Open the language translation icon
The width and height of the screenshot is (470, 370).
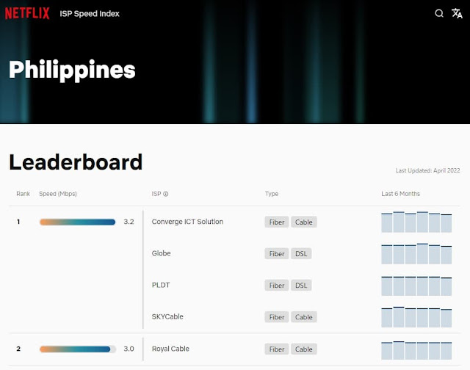pyautogui.click(x=457, y=13)
